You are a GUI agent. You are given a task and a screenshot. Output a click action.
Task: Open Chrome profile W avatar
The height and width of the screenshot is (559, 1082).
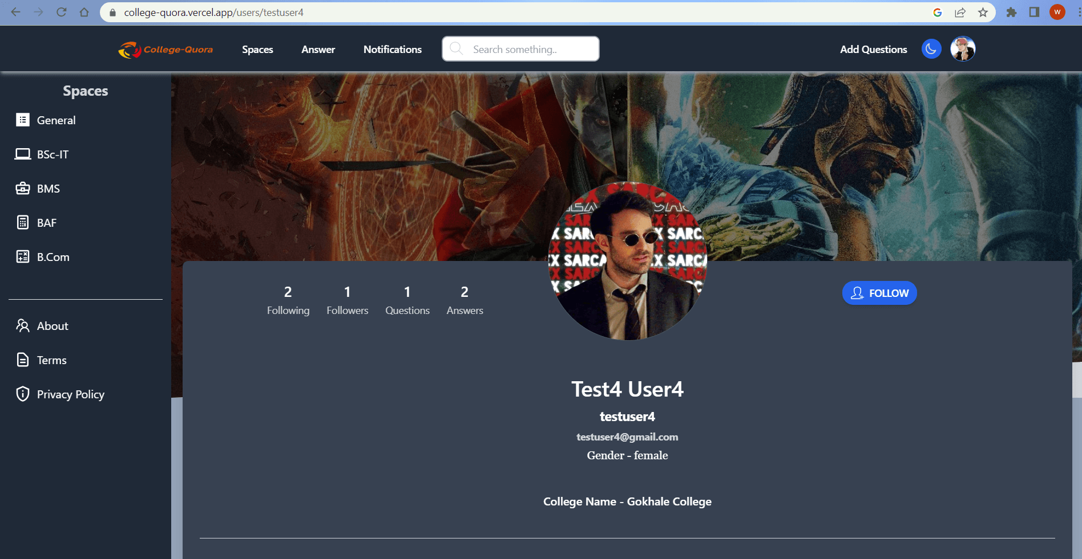click(1057, 12)
